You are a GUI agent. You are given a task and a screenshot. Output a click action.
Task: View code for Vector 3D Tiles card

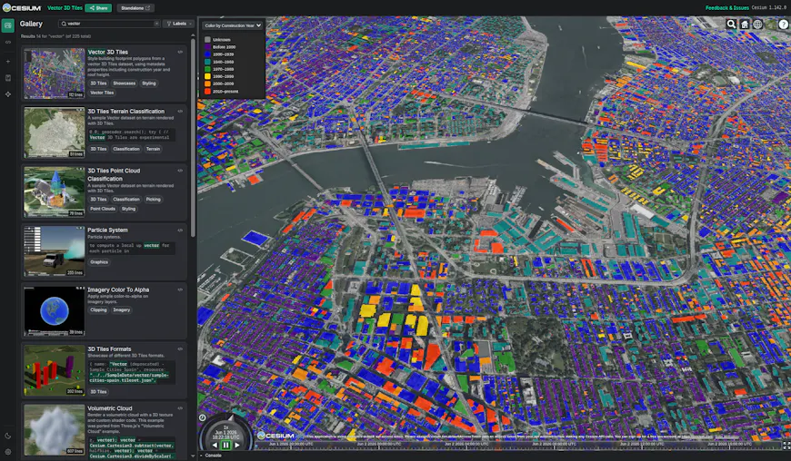pyautogui.click(x=180, y=52)
